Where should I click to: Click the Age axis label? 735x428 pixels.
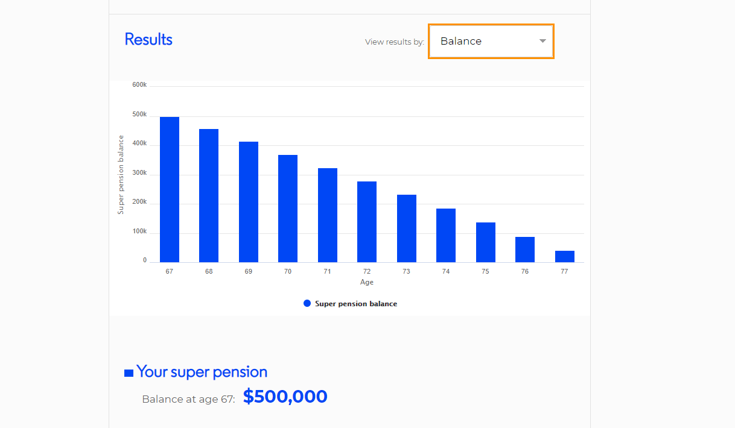click(x=367, y=282)
